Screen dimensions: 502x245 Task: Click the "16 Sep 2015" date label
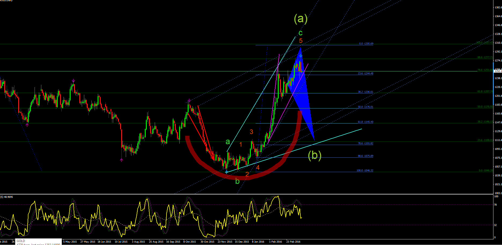[x=173, y=242]
